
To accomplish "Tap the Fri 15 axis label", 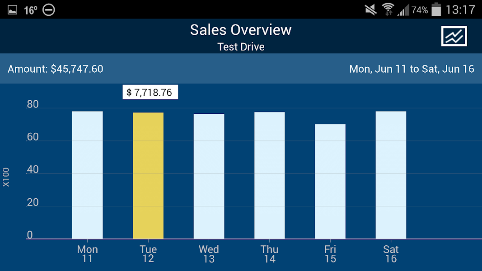I will (330, 254).
